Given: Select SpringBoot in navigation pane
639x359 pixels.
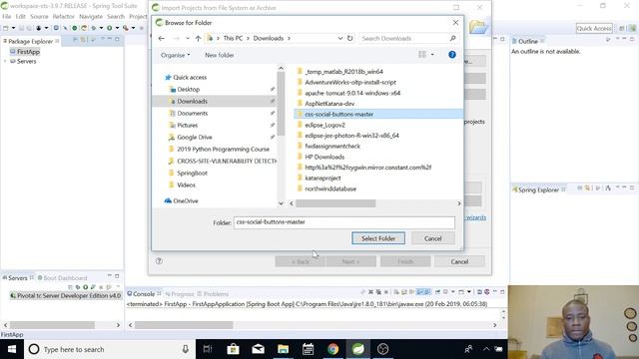Looking at the screenshot, I should pyautogui.click(x=192, y=173).
